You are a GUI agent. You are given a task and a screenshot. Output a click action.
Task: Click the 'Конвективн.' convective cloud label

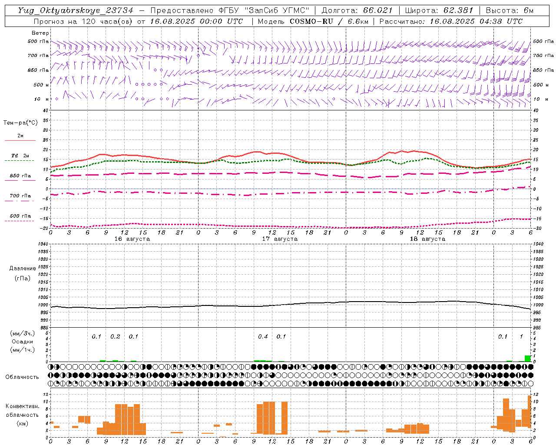tap(22, 406)
